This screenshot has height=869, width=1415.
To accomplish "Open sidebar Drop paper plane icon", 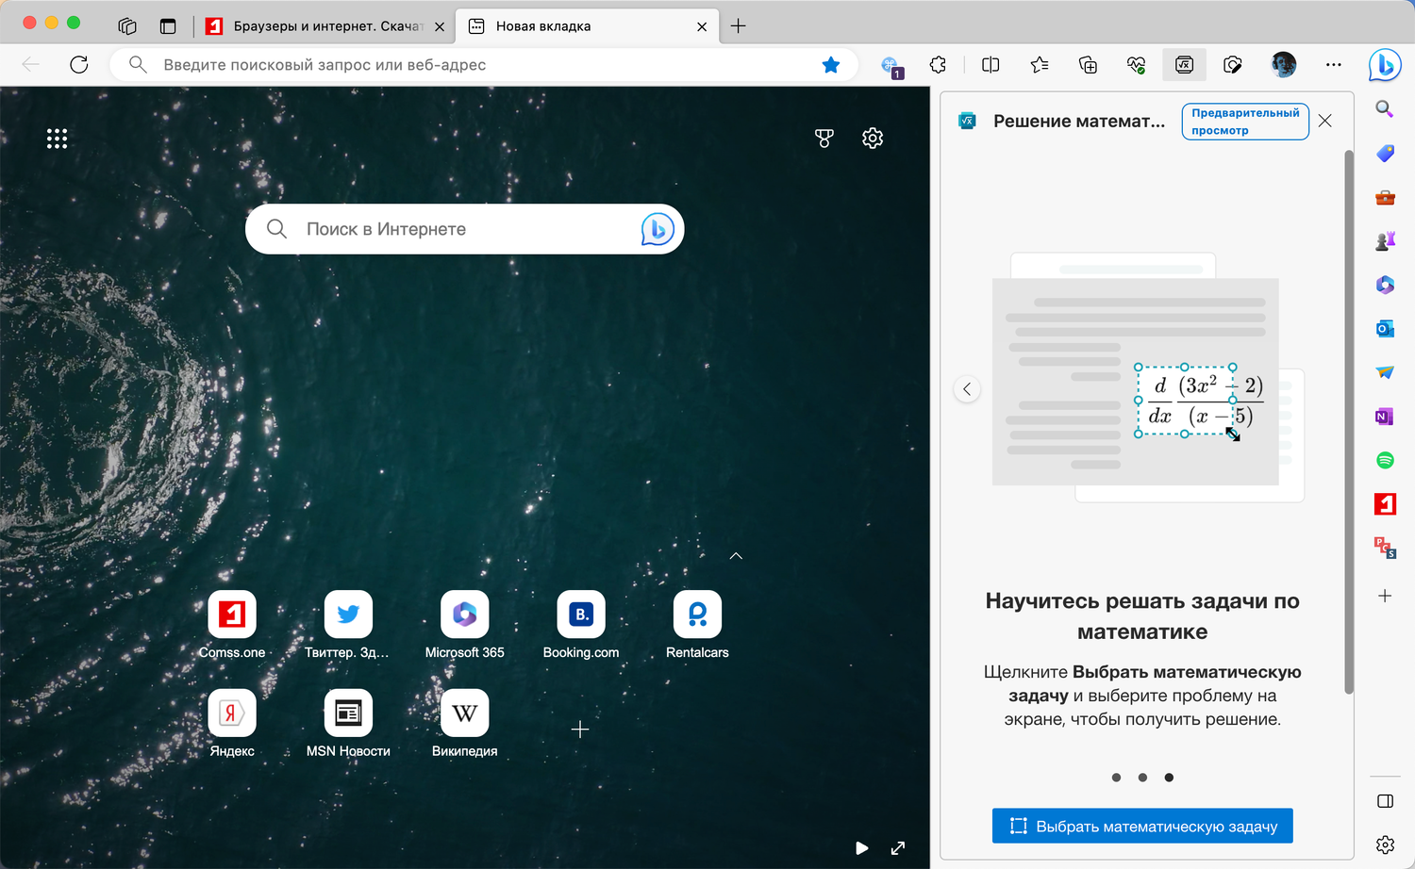I will coord(1385,372).
